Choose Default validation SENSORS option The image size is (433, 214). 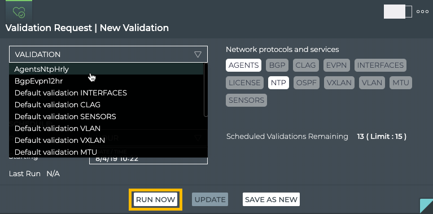(x=106, y=116)
